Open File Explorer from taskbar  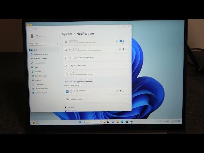(118, 122)
